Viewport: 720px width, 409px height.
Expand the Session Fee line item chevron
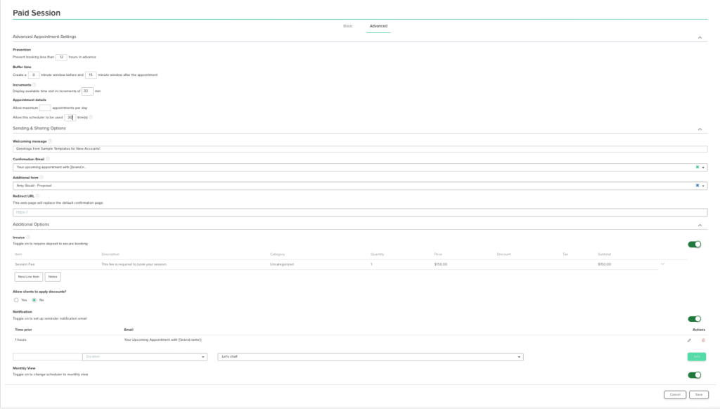tap(662, 264)
